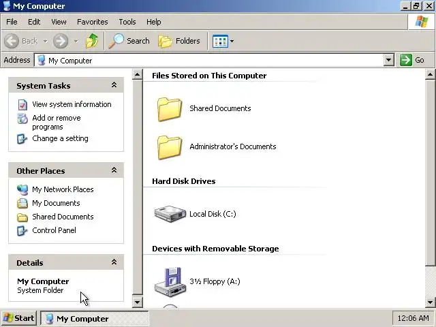Viewport: 436px width, 327px height.
Task: Expand the Address bar dropdown
Action: click(x=389, y=60)
